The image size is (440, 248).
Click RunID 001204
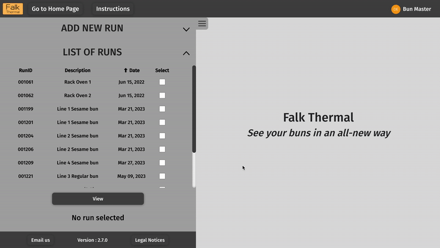[25, 136]
